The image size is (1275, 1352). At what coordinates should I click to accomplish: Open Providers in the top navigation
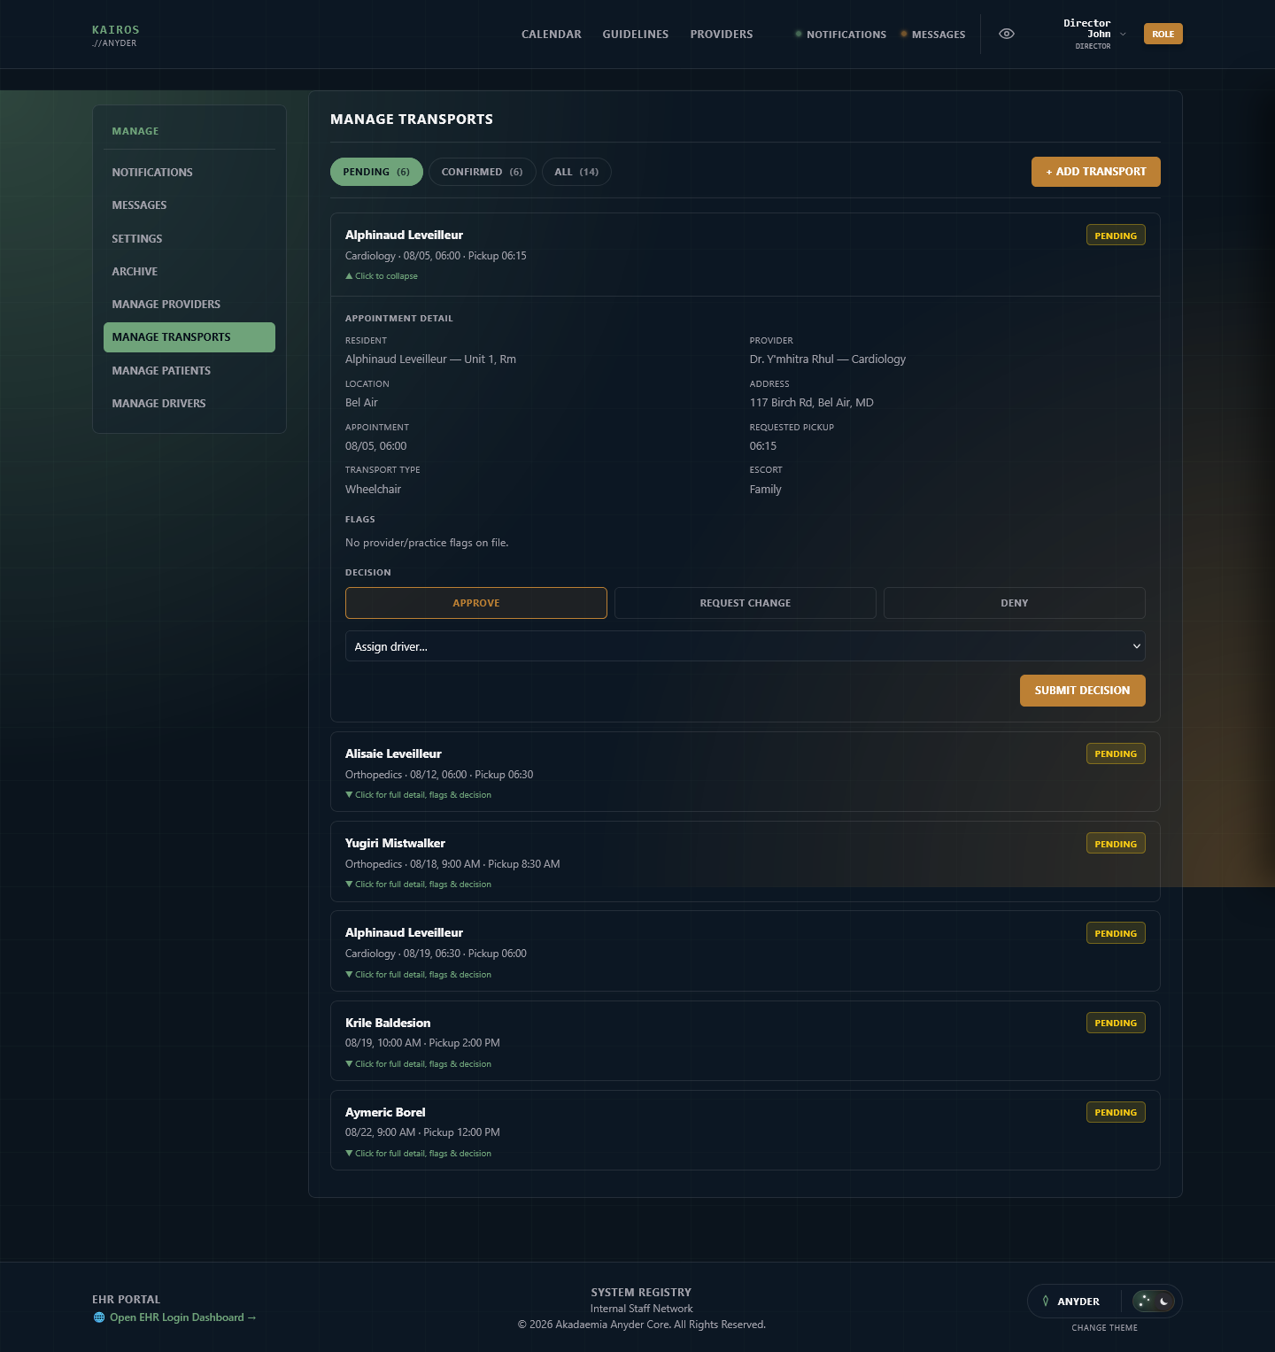click(722, 35)
